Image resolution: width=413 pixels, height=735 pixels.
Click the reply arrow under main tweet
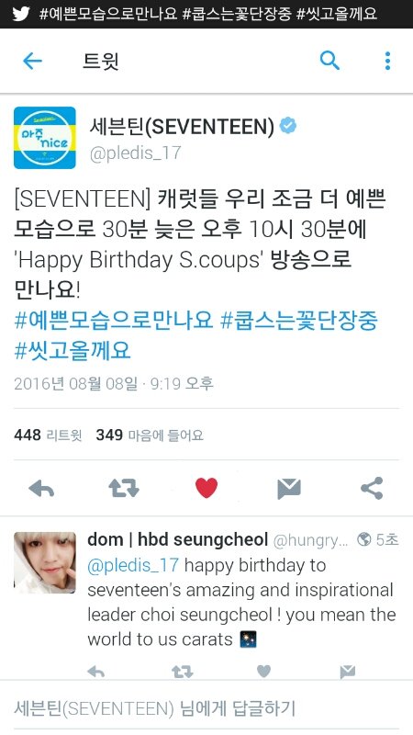coord(41,489)
